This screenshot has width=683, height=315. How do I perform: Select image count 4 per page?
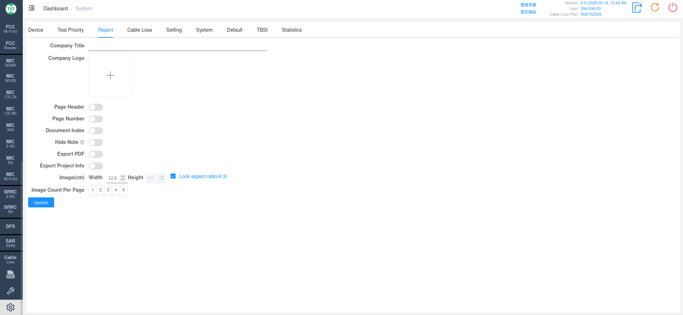116,190
